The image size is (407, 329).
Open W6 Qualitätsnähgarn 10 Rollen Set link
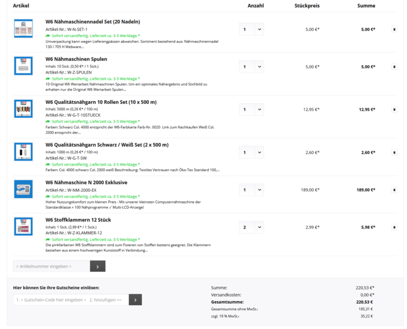[x=101, y=102]
